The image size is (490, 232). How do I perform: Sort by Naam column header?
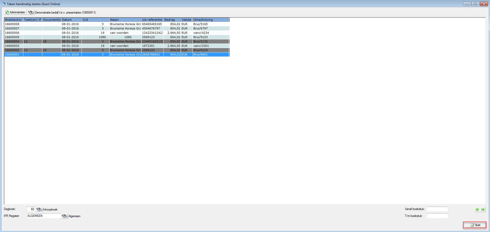[125, 20]
